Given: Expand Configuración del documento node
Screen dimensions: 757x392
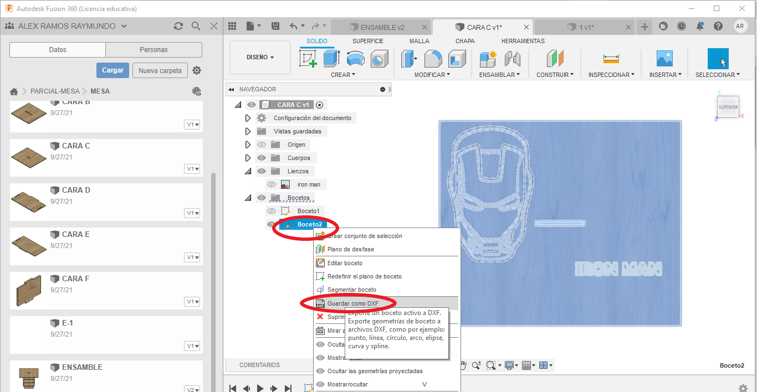Looking at the screenshot, I should (x=248, y=118).
